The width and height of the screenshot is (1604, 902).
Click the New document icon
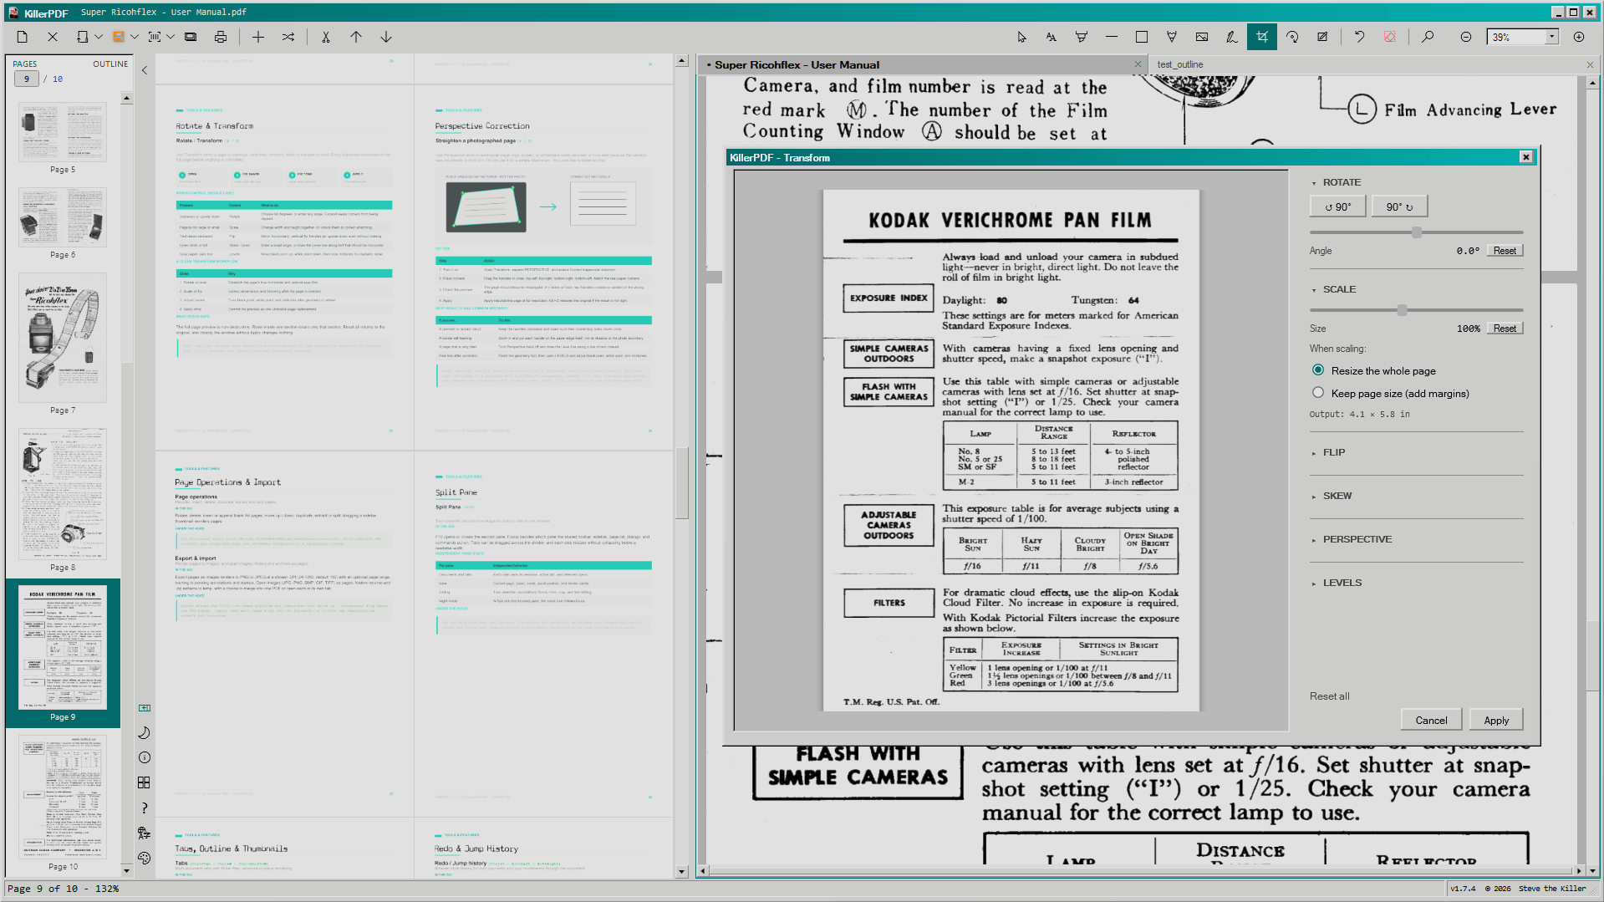[x=23, y=37]
